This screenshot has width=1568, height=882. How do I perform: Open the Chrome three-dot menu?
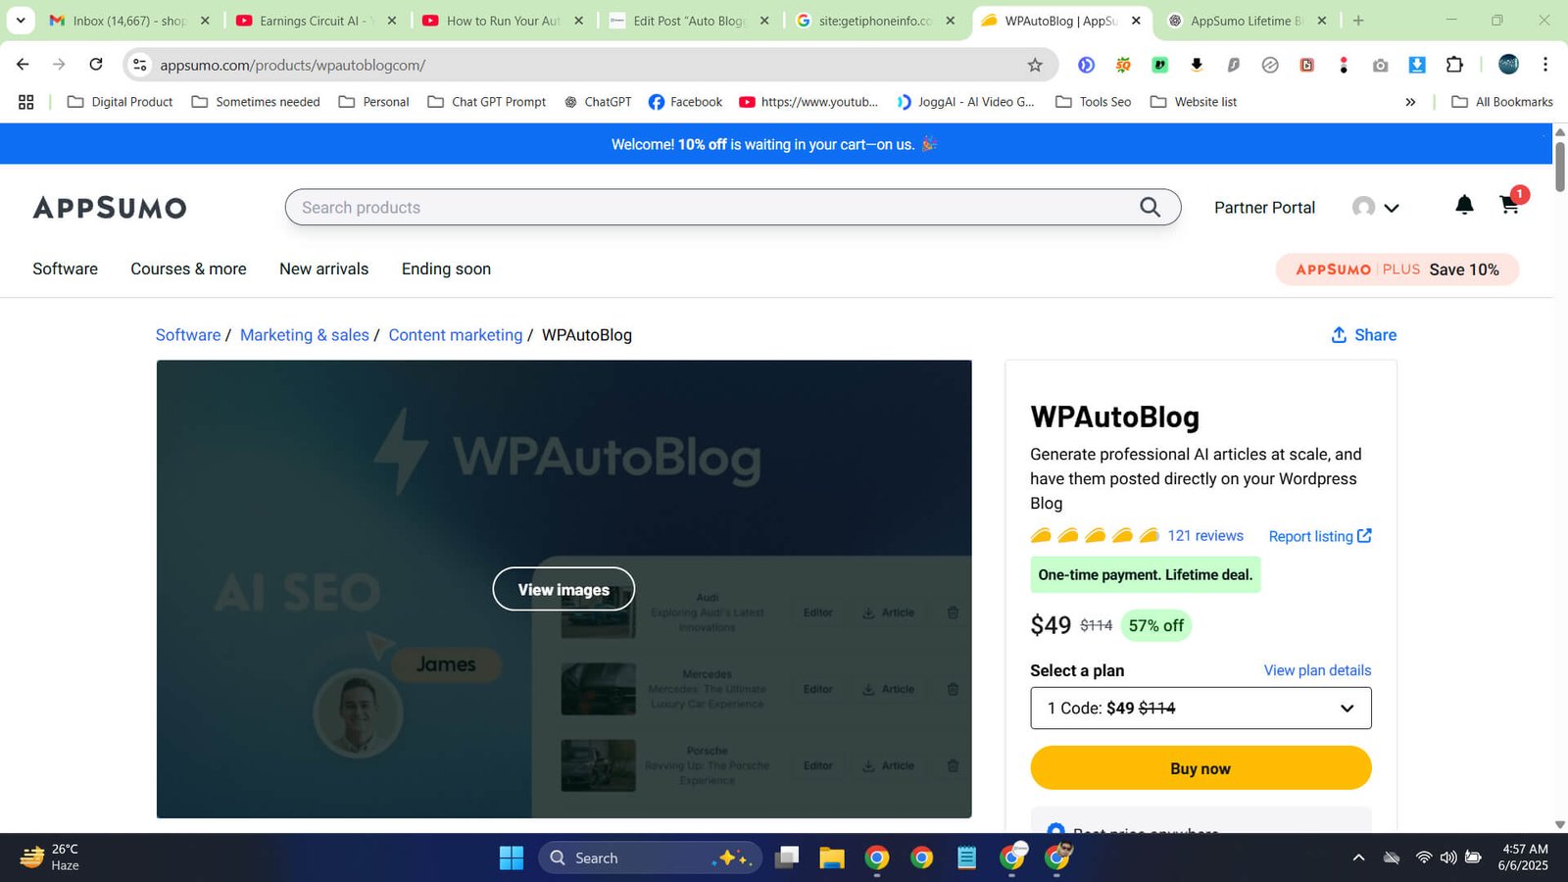[1545, 65]
